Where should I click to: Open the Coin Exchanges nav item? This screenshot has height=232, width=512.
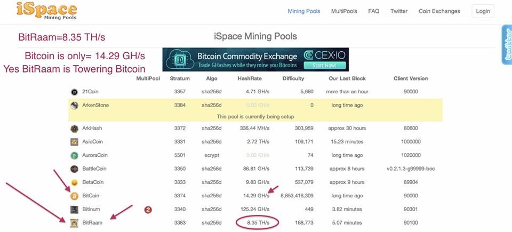tap(439, 11)
